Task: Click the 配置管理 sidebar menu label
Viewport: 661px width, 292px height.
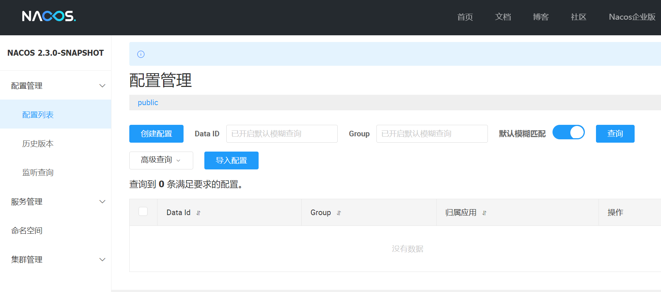Action: tap(27, 86)
